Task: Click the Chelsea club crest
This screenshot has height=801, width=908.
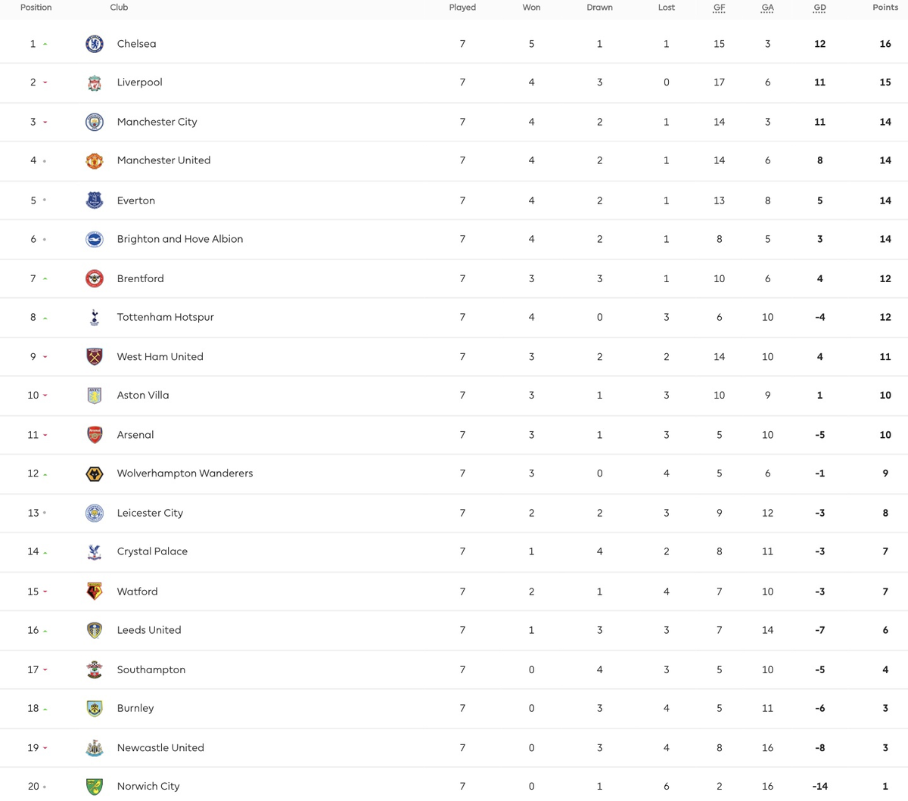Action: 94,44
